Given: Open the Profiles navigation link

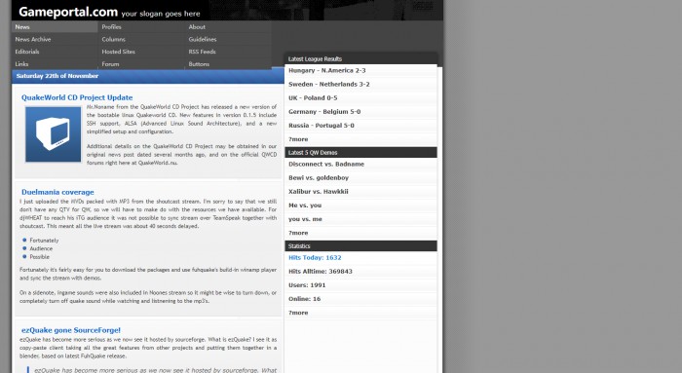Looking at the screenshot, I should [111, 27].
